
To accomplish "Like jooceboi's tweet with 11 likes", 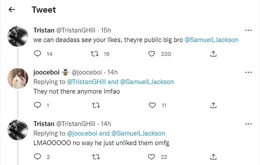I will [x=152, y=105].
